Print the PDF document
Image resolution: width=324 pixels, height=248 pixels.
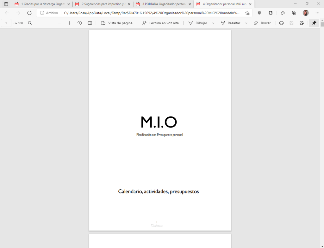281,23
